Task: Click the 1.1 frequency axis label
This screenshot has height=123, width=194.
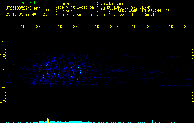Action: pos(3,40)
